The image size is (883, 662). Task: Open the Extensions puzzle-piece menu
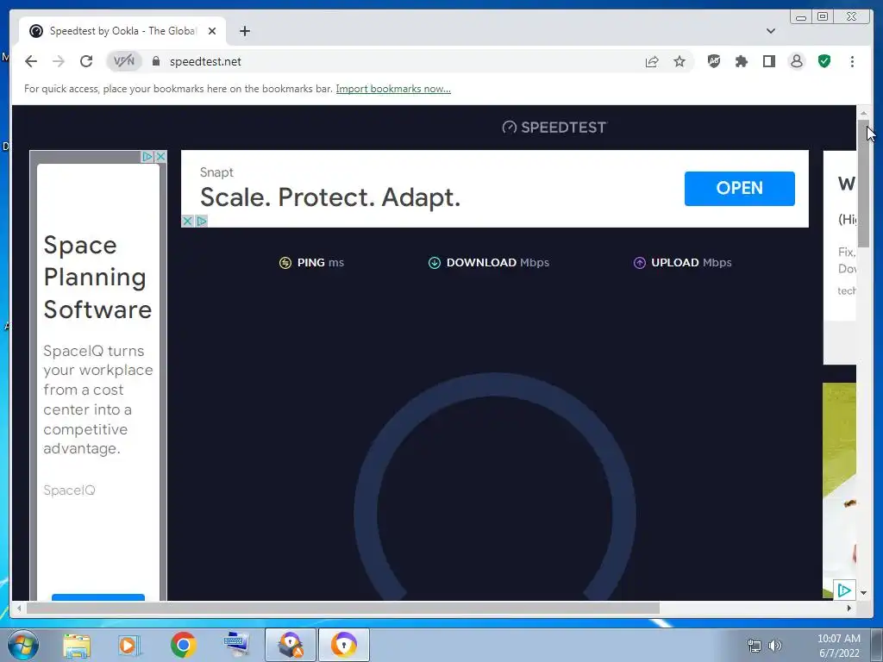(742, 61)
